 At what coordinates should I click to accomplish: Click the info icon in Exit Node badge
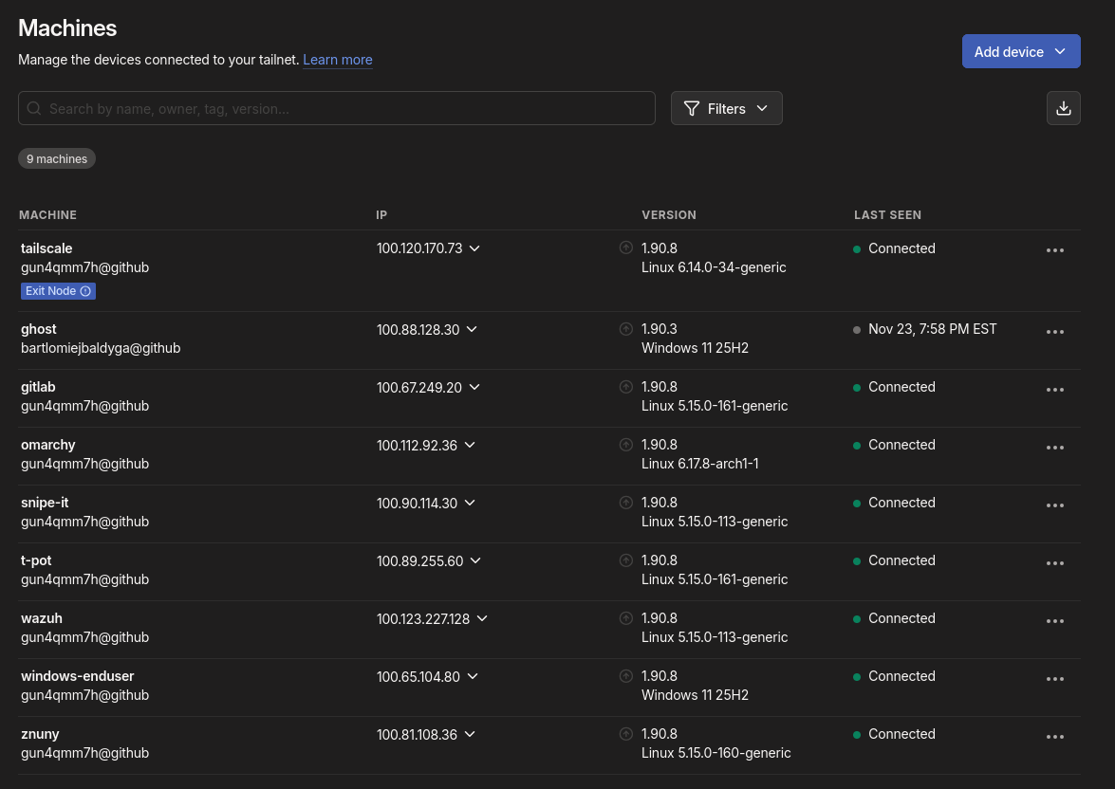pyautogui.click(x=85, y=291)
